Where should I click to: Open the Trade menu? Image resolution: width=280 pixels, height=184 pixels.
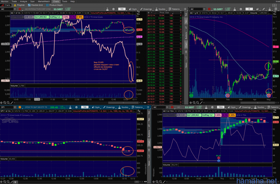[14, 1]
